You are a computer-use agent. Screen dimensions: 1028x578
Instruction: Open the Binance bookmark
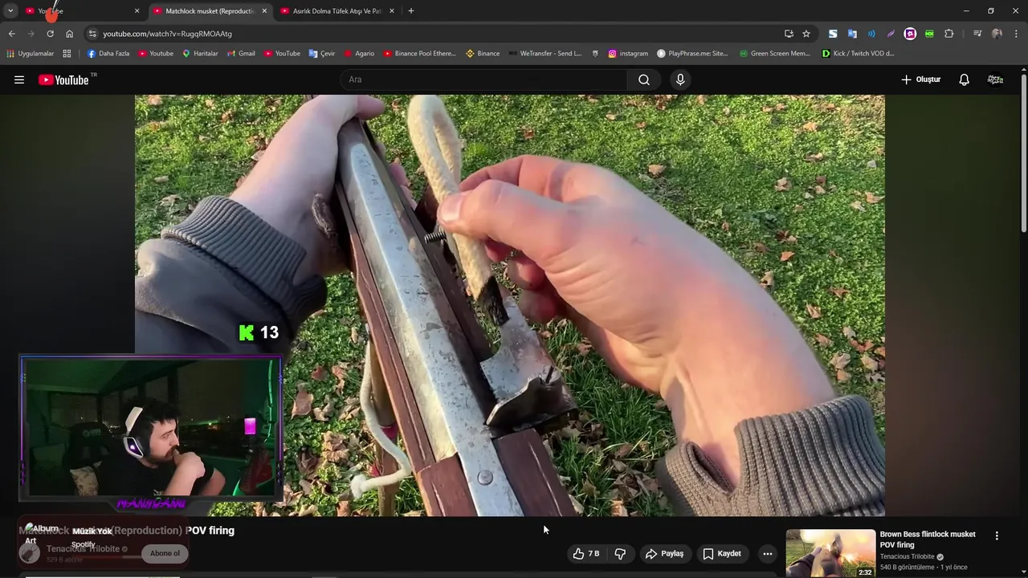tap(482, 54)
